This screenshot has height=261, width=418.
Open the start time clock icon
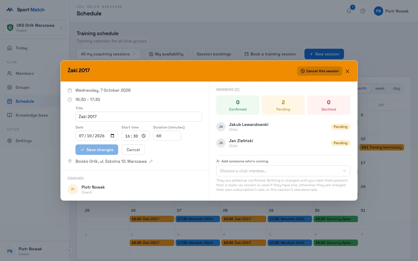click(x=143, y=136)
